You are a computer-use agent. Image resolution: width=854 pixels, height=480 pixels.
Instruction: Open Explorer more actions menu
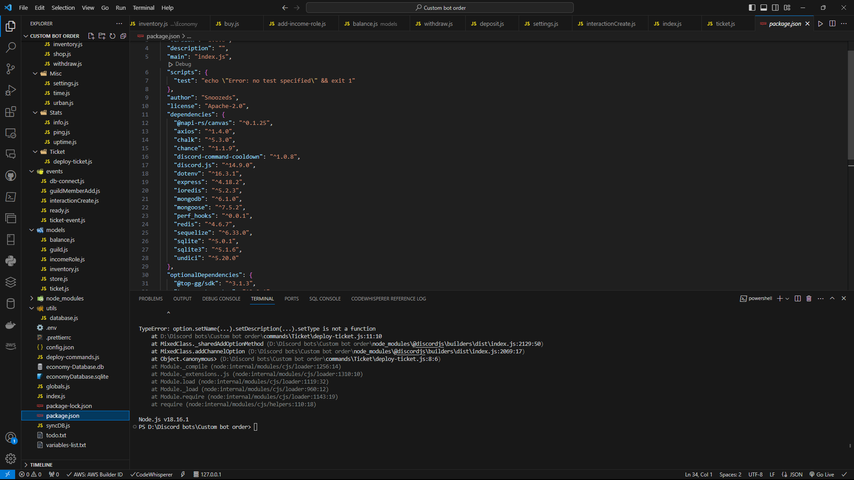click(x=119, y=24)
